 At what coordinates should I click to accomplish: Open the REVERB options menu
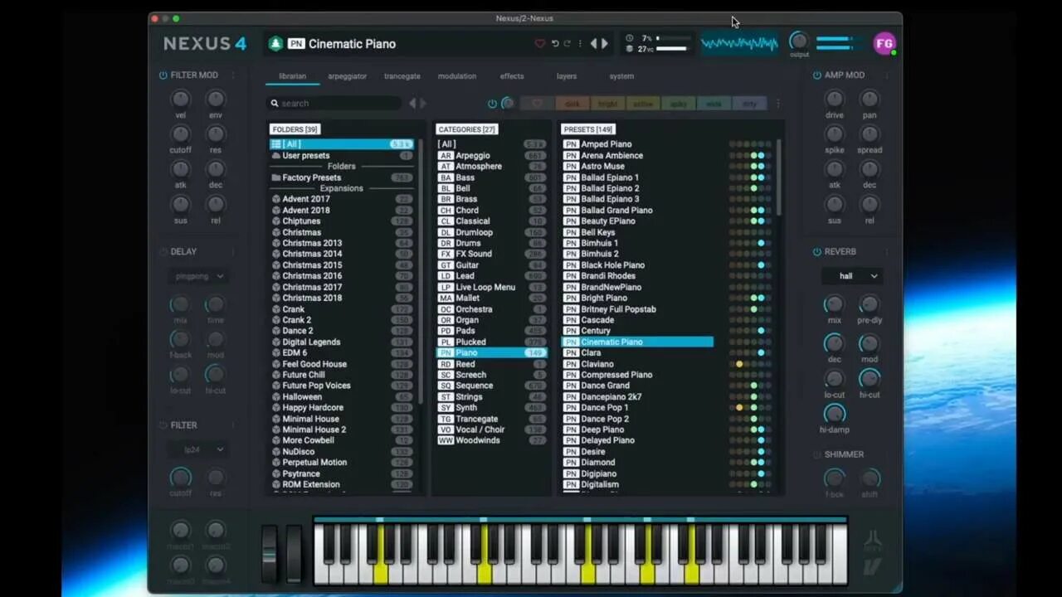click(x=885, y=252)
